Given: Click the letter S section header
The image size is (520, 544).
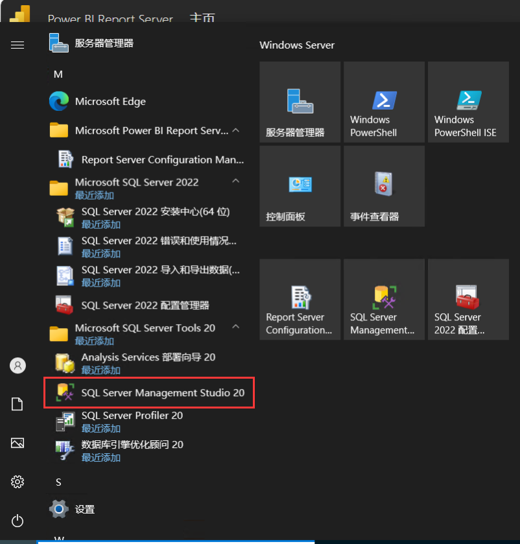Looking at the screenshot, I should point(58,482).
